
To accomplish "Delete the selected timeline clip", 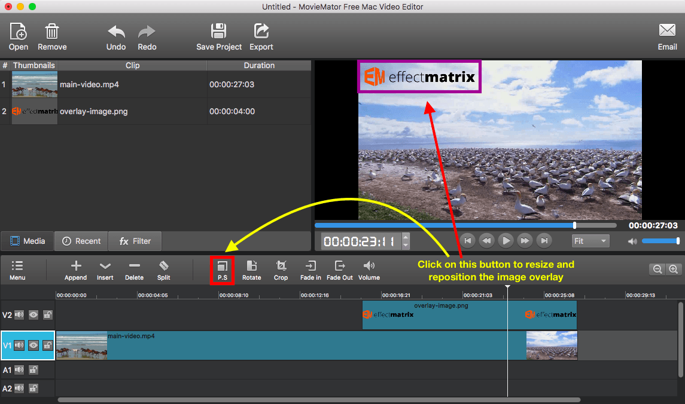I will [134, 271].
